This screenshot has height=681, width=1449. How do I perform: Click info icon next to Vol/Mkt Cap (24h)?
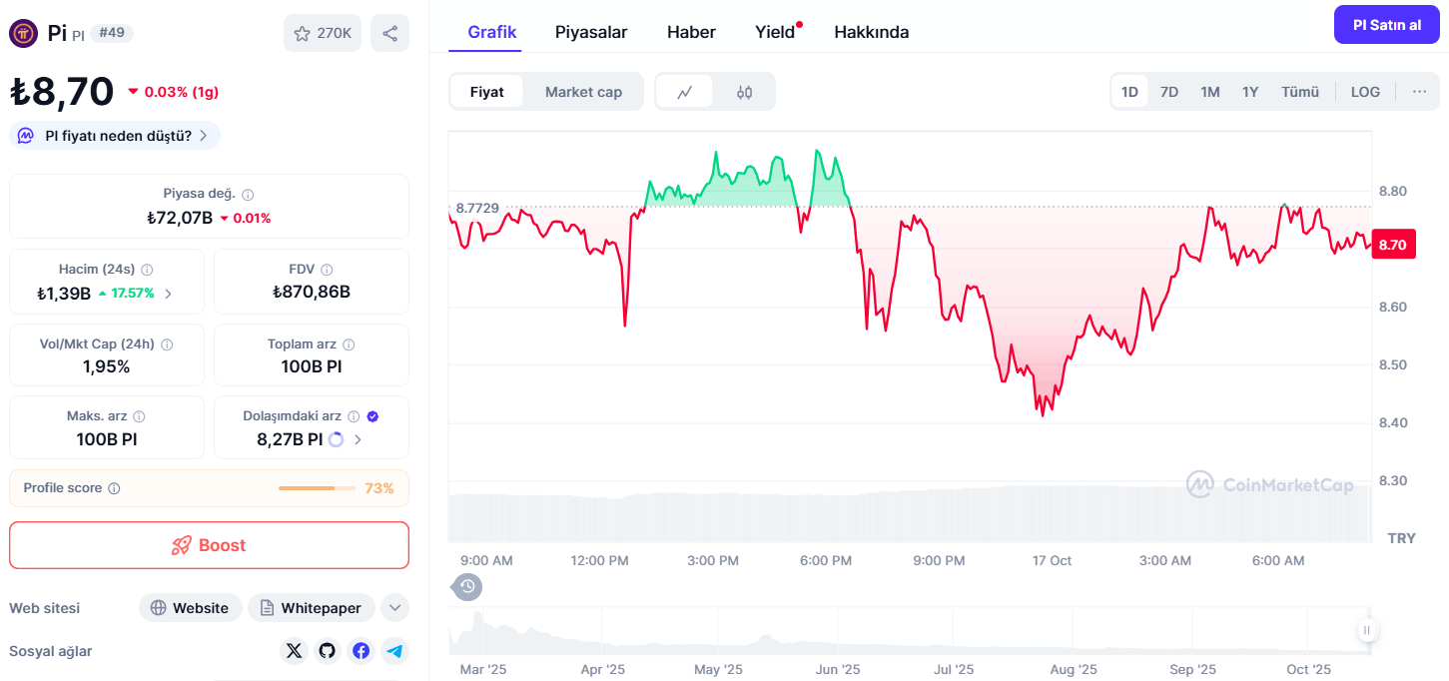pos(167,344)
